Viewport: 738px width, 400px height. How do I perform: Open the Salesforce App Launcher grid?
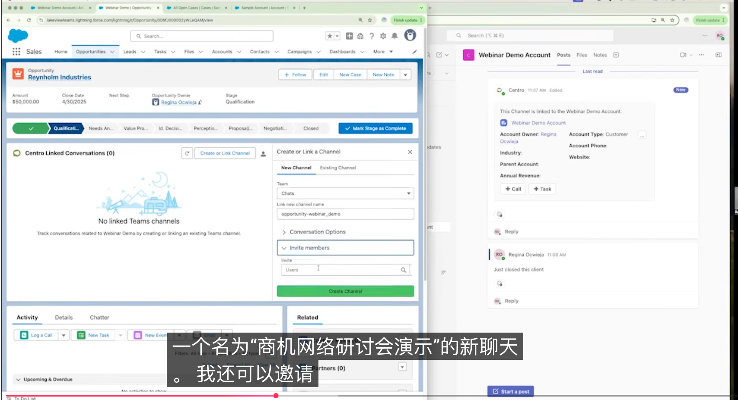(16, 51)
